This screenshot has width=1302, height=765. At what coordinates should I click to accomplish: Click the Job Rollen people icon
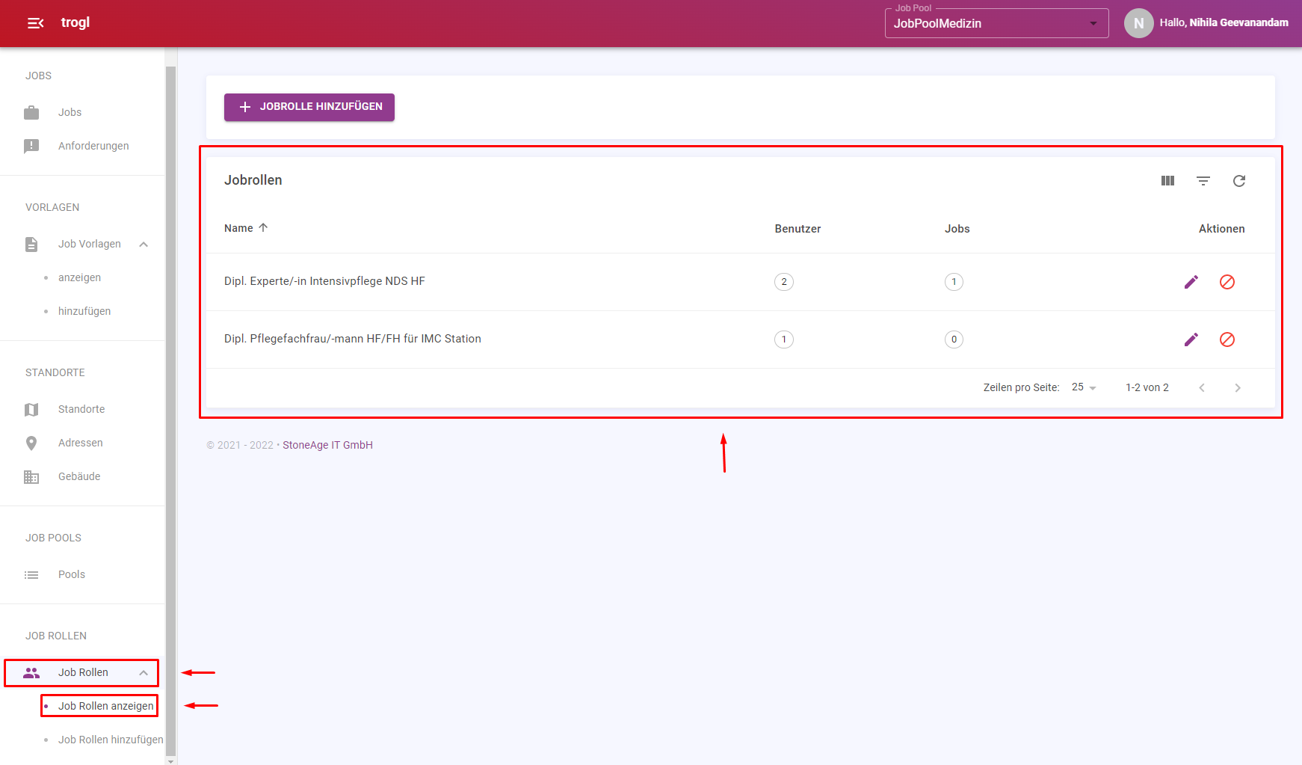tap(31, 673)
